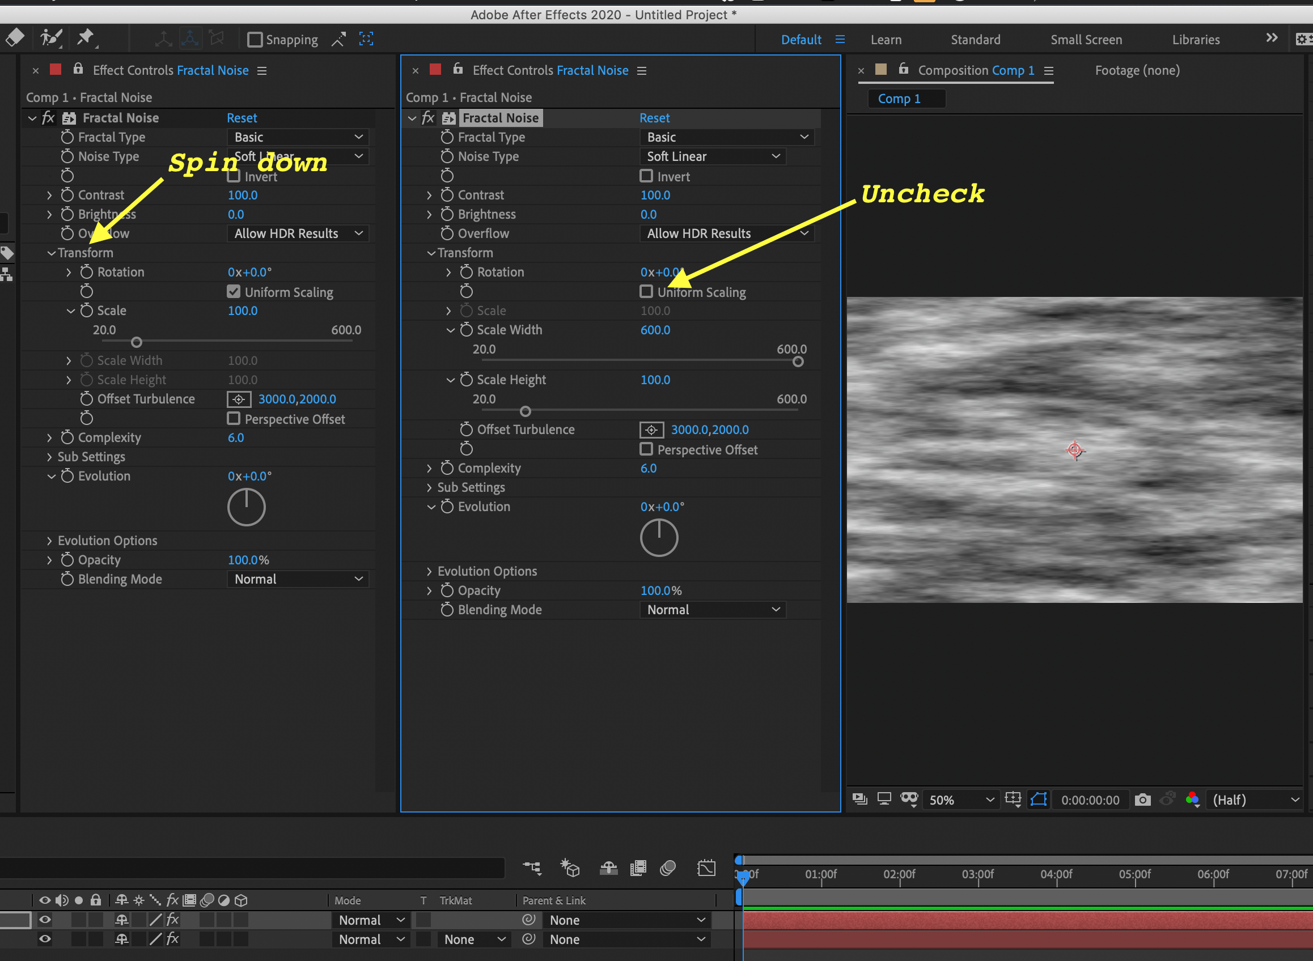Image resolution: width=1313 pixels, height=961 pixels.
Task: Click the Scale Width stopwatch icon in the middle panel
Action: pyautogui.click(x=466, y=330)
